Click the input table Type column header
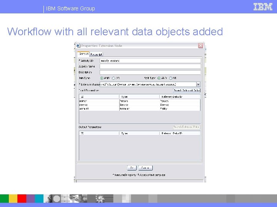 (x=140, y=97)
